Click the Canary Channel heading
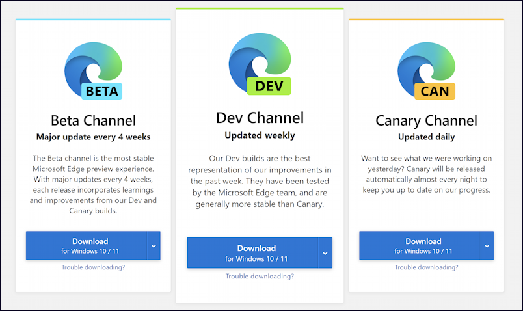 tap(426, 121)
